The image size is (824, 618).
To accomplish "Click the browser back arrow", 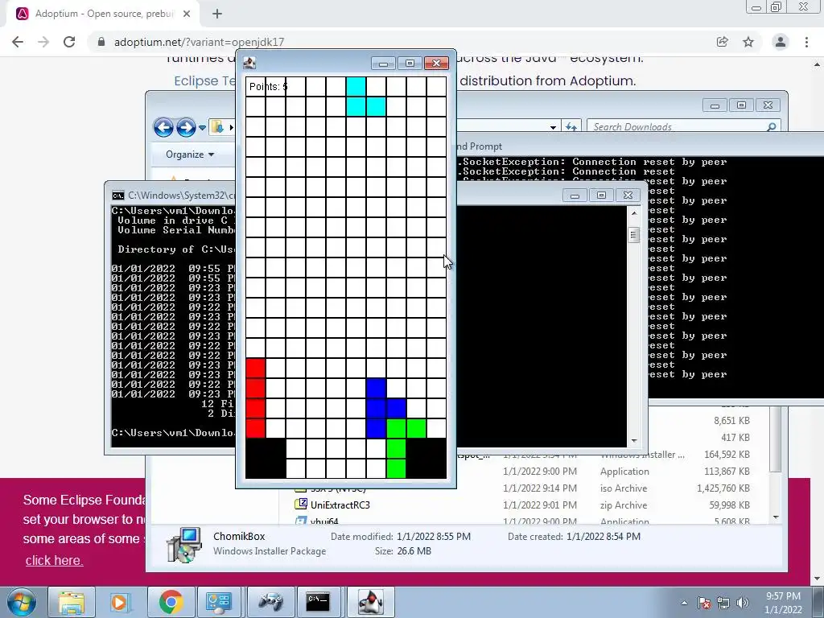I will (x=18, y=42).
